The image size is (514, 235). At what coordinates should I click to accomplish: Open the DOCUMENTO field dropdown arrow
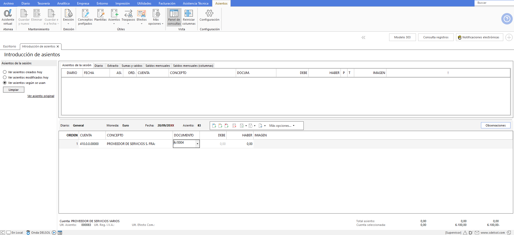tap(197, 144)
